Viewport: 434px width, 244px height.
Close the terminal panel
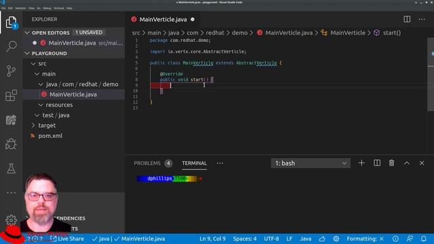tap(422, 163)
